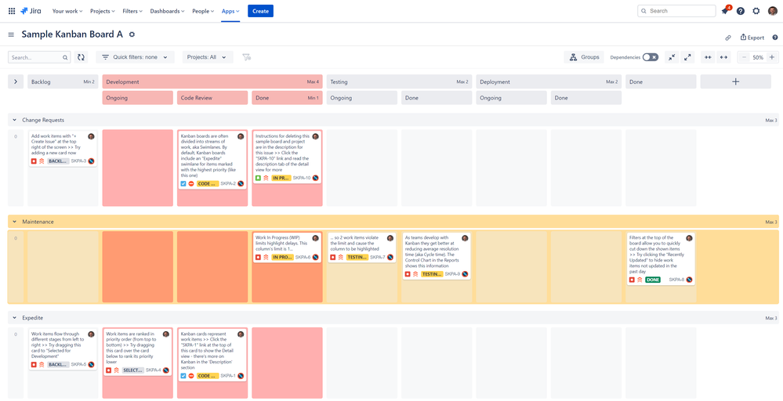Click the board help icon beside Export
The image size is (783, 401).
click(x=775, y=38)
